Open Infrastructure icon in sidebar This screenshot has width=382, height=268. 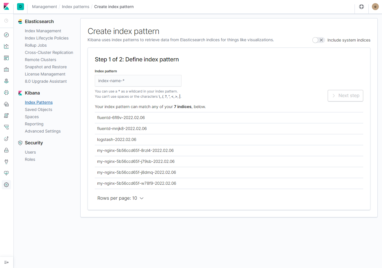[x=6, y=104]
